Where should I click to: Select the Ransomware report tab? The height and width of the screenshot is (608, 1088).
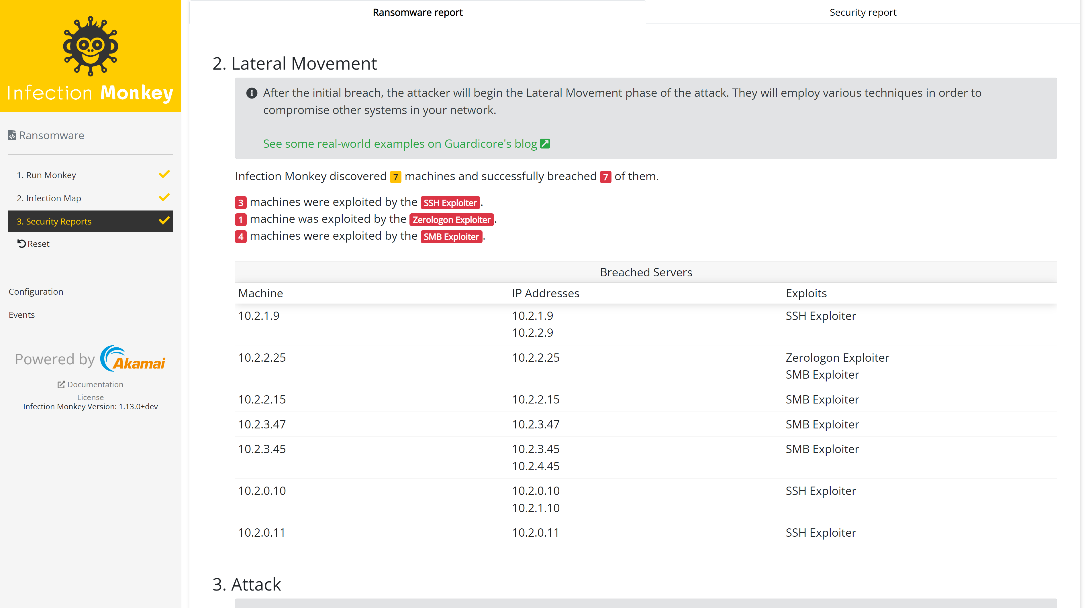tap(417, 12)
